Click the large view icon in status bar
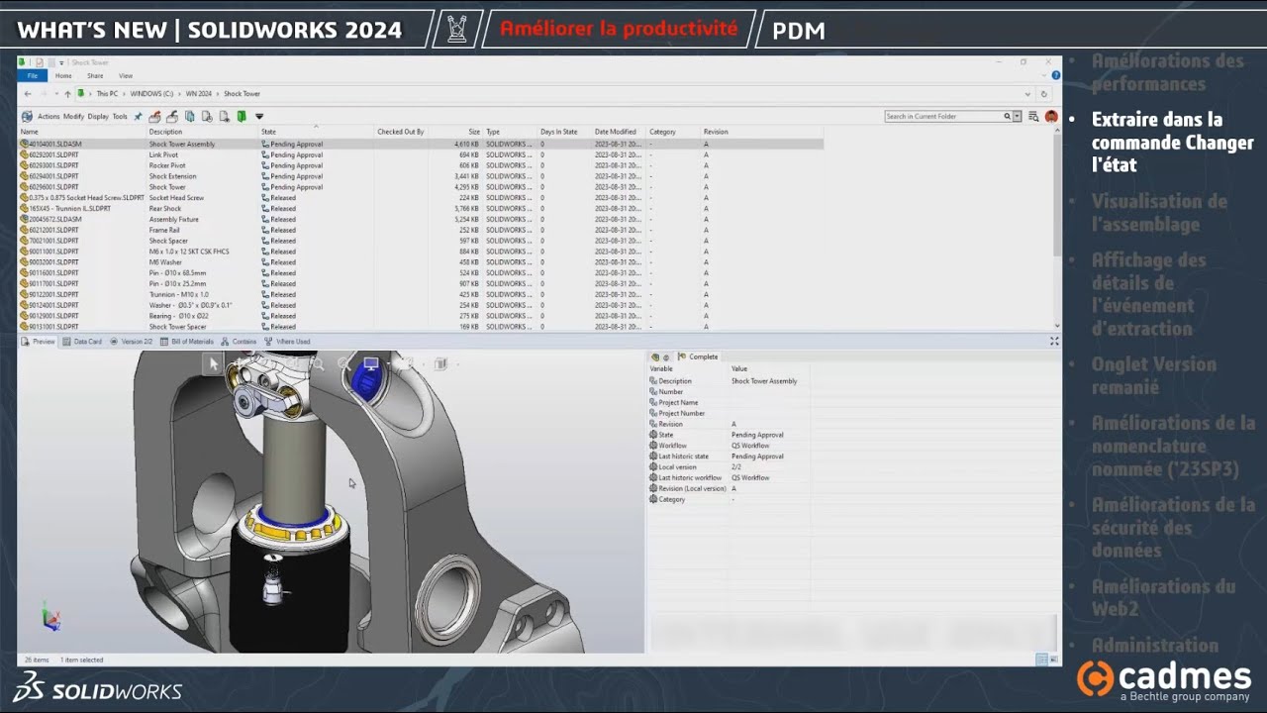1267x713 pixels. point(1053,660)
